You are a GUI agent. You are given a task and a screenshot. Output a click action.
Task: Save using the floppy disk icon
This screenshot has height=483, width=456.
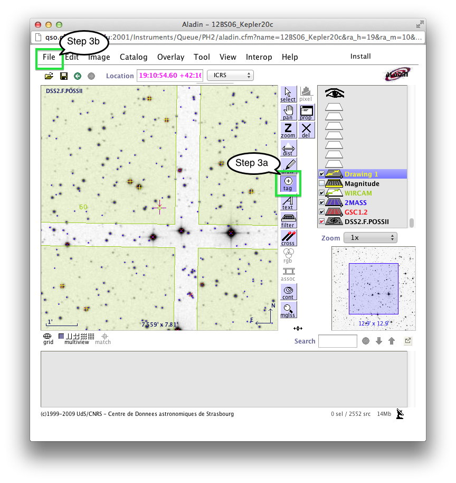[x=64, y=76]
